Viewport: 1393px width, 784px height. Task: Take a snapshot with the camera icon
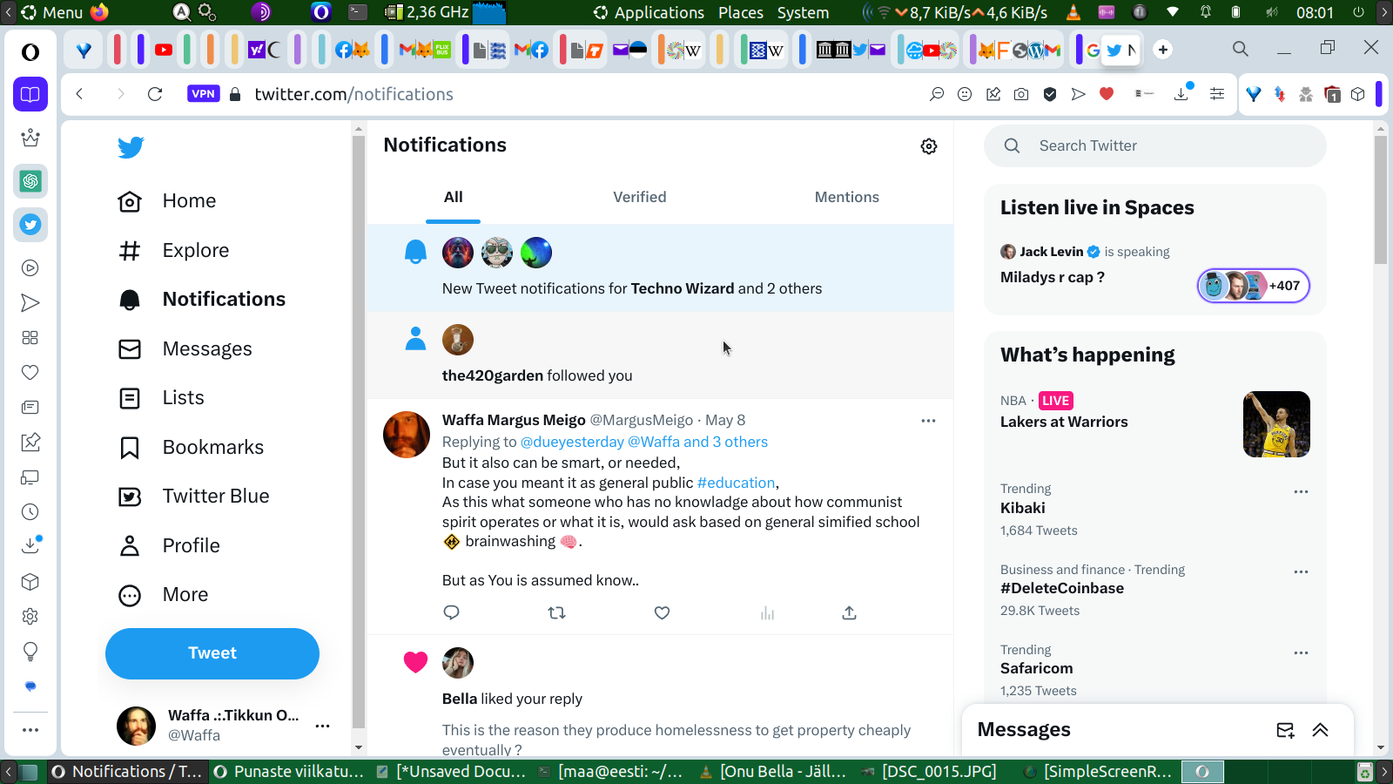(1021, 94)
